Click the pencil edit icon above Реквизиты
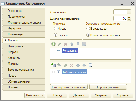The width and height of the screenshot is (136, 101). pyautogui.click(x=60, y=44)
